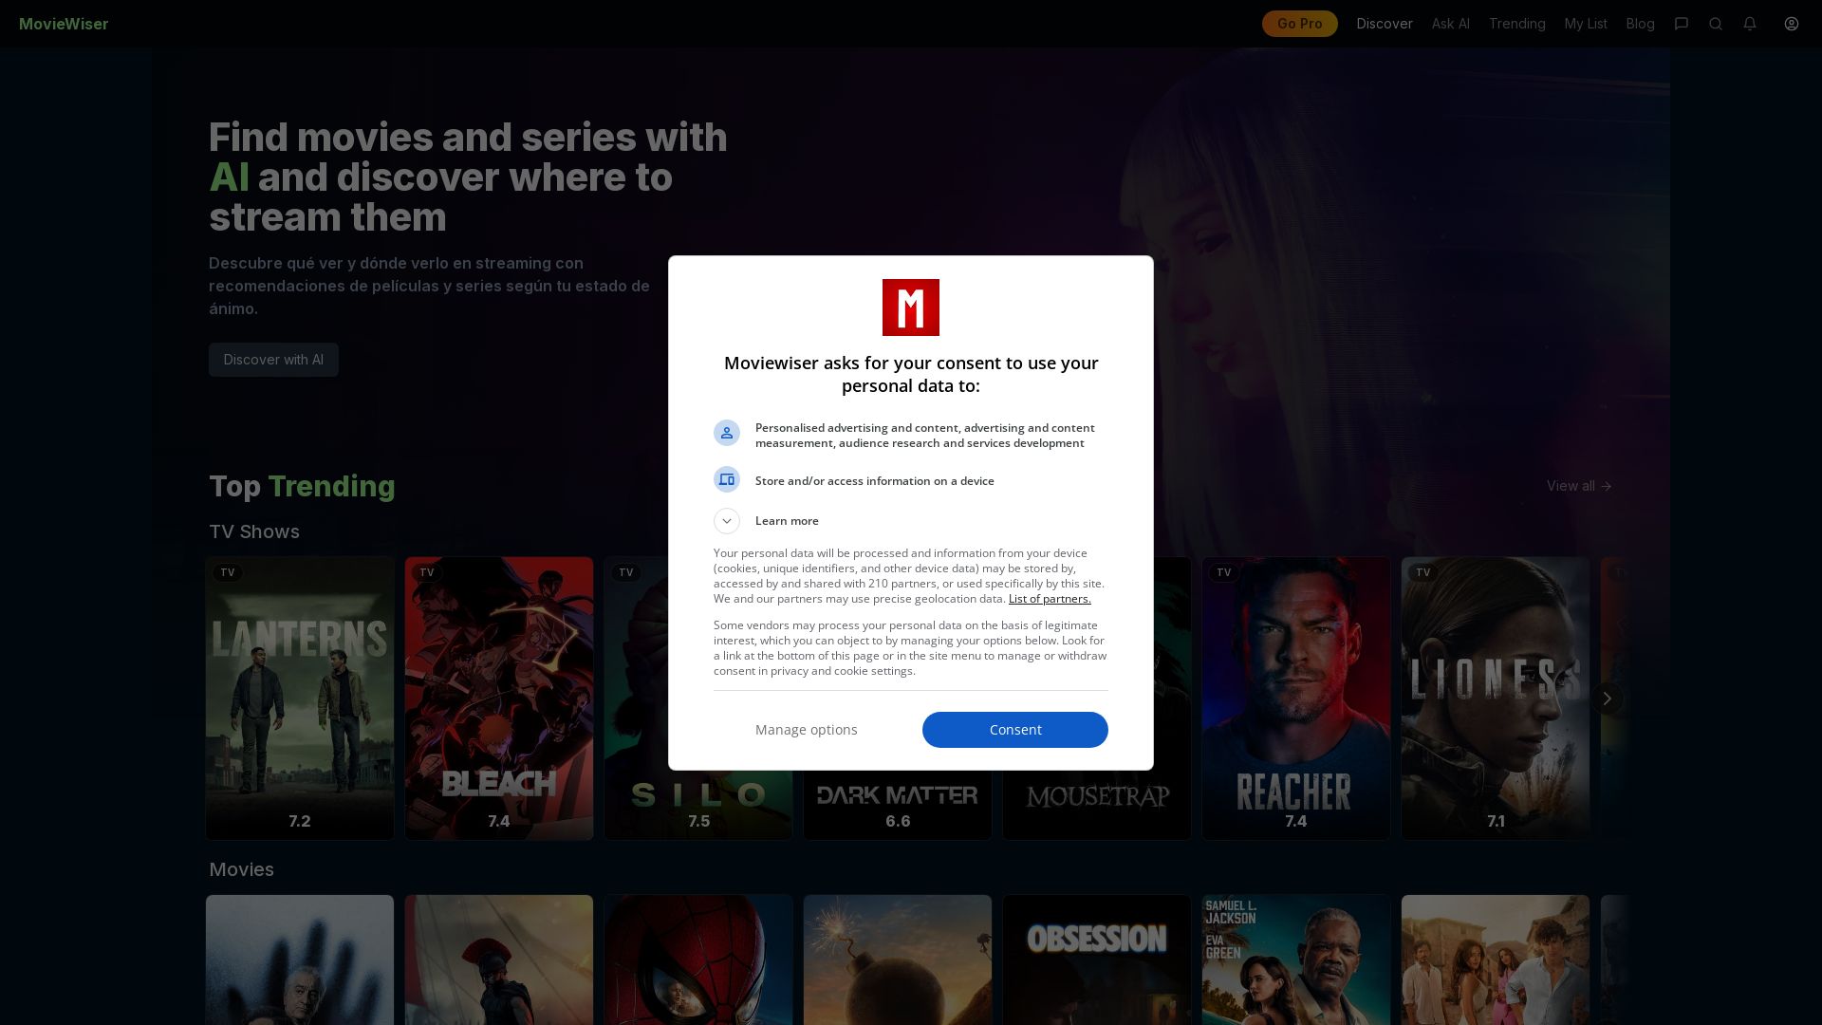
Task: Open the Obsession movie poster
Action: (1097, 960)
